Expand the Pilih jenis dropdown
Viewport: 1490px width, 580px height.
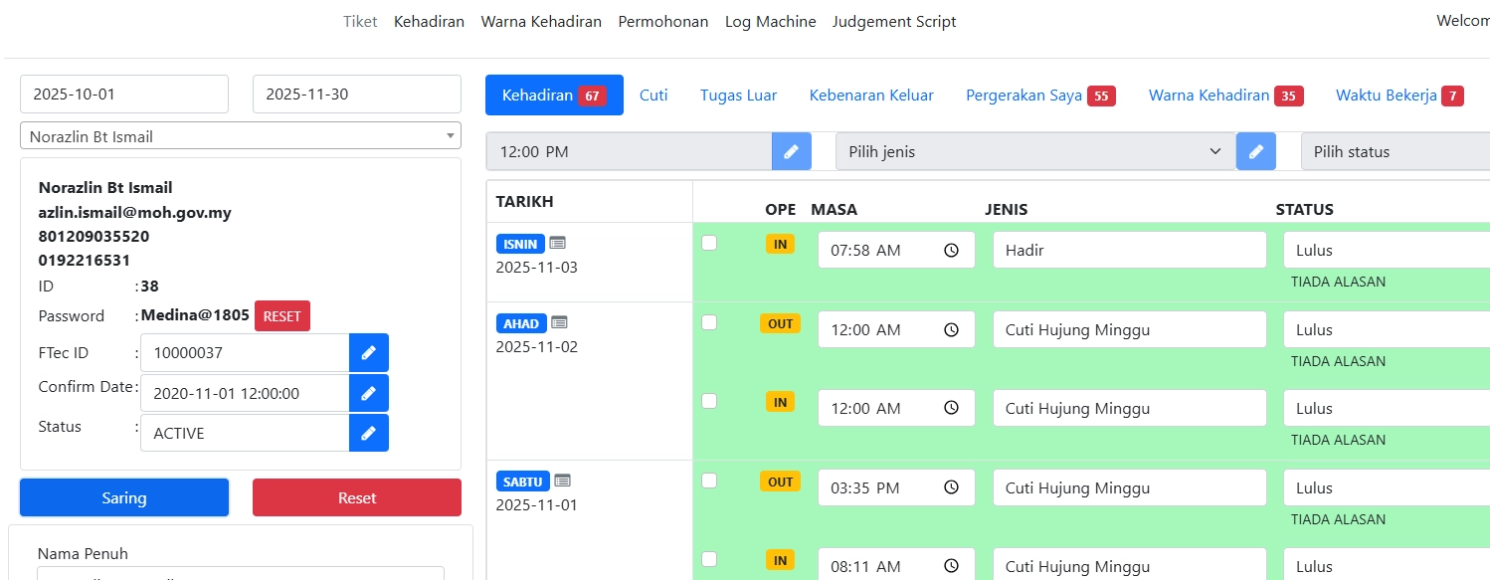(1034, 151)
